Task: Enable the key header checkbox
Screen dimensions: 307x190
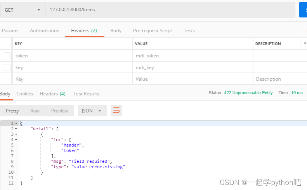Action: click(7, 67)
